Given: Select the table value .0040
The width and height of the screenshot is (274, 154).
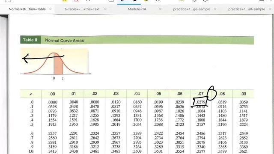Looking at the screenshot, I should [x=74, y=102].
